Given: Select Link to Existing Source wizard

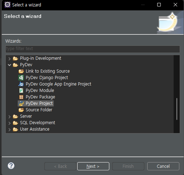Looking at the screenshot, I should [x=48, y=71].
